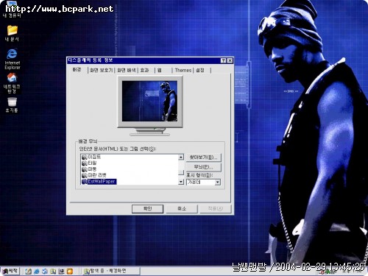Screen dimensions: 368x276
Task: Click the blue globe quick launch icon
Action: (45, 271)
